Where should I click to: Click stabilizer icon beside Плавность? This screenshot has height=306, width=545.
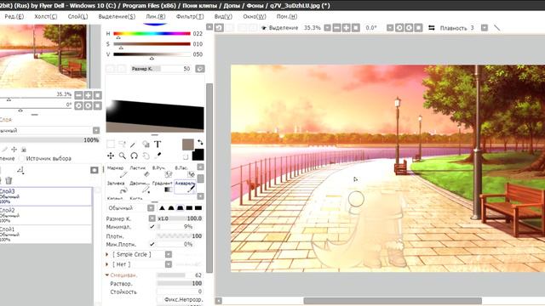click(432, 28)
